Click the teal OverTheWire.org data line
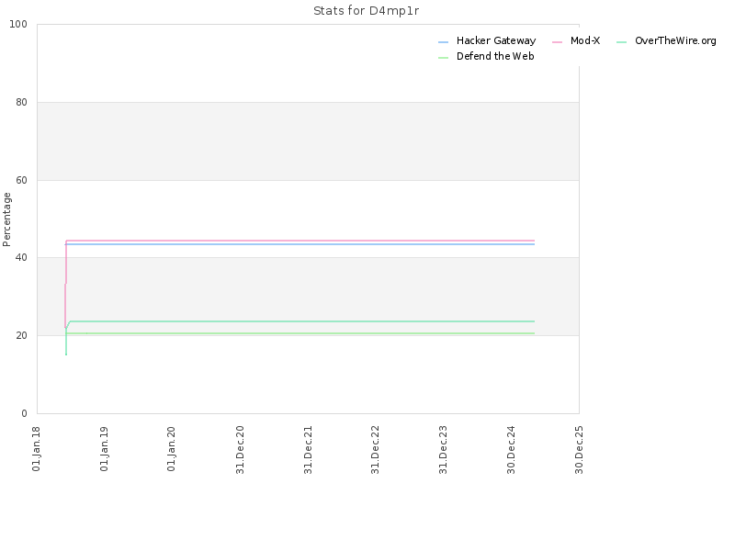735x551 pixels. tap(300, 321)
